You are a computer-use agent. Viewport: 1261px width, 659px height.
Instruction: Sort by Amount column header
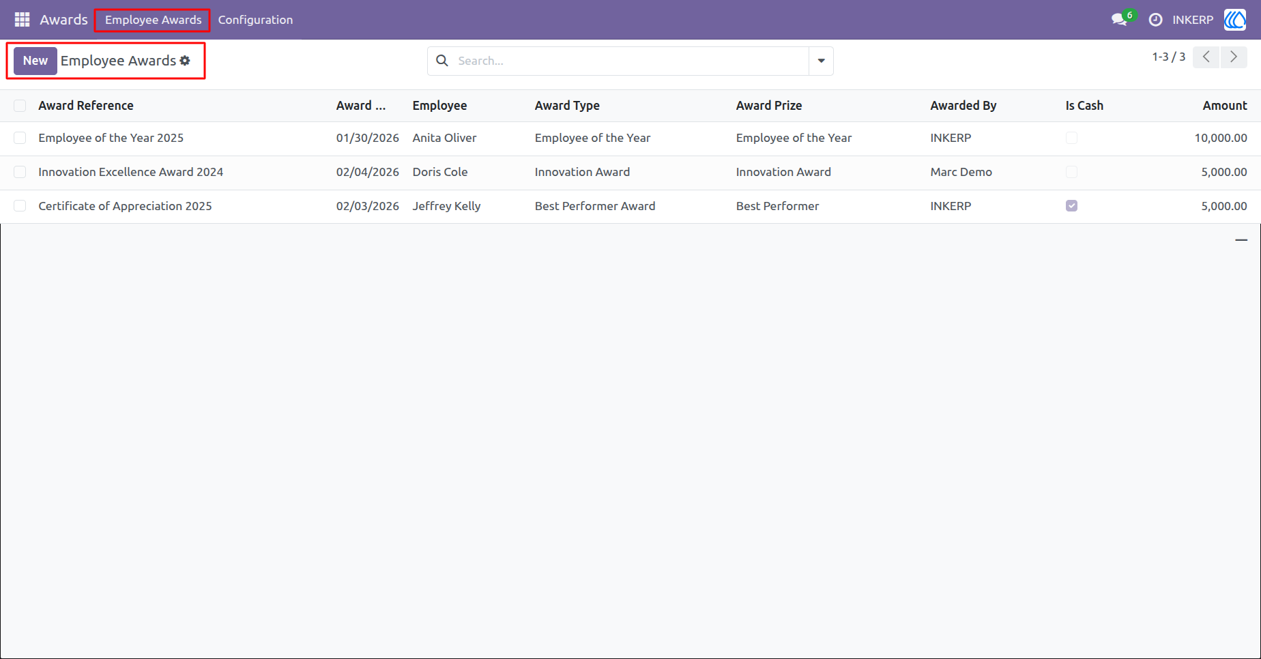pos(1225,106)
